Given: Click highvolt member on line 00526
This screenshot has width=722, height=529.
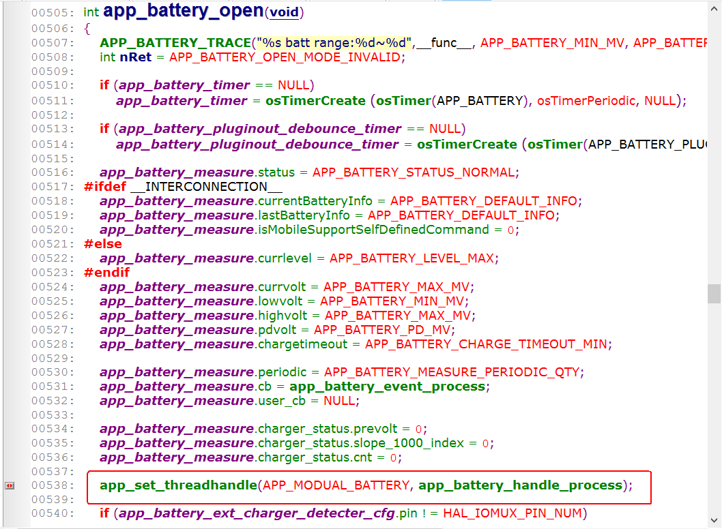Looking at the screenshot, I should coord(283,316).
